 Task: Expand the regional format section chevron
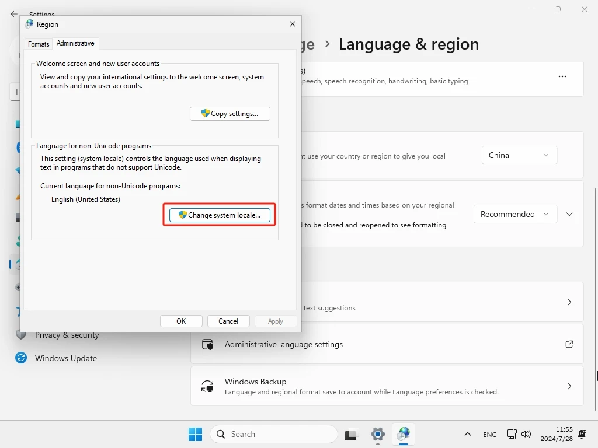pos(569,214)
